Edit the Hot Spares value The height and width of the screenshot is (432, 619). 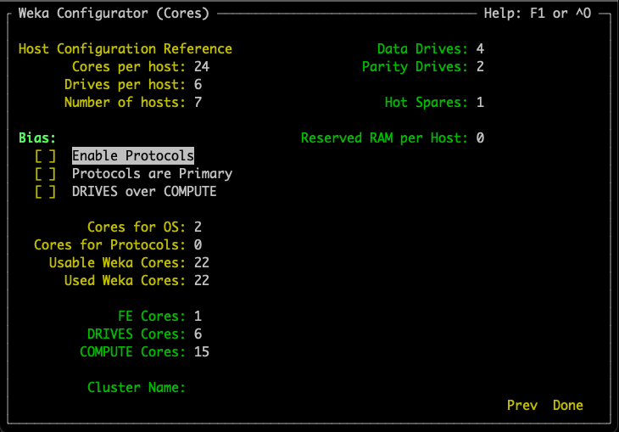tap(480, 103)
